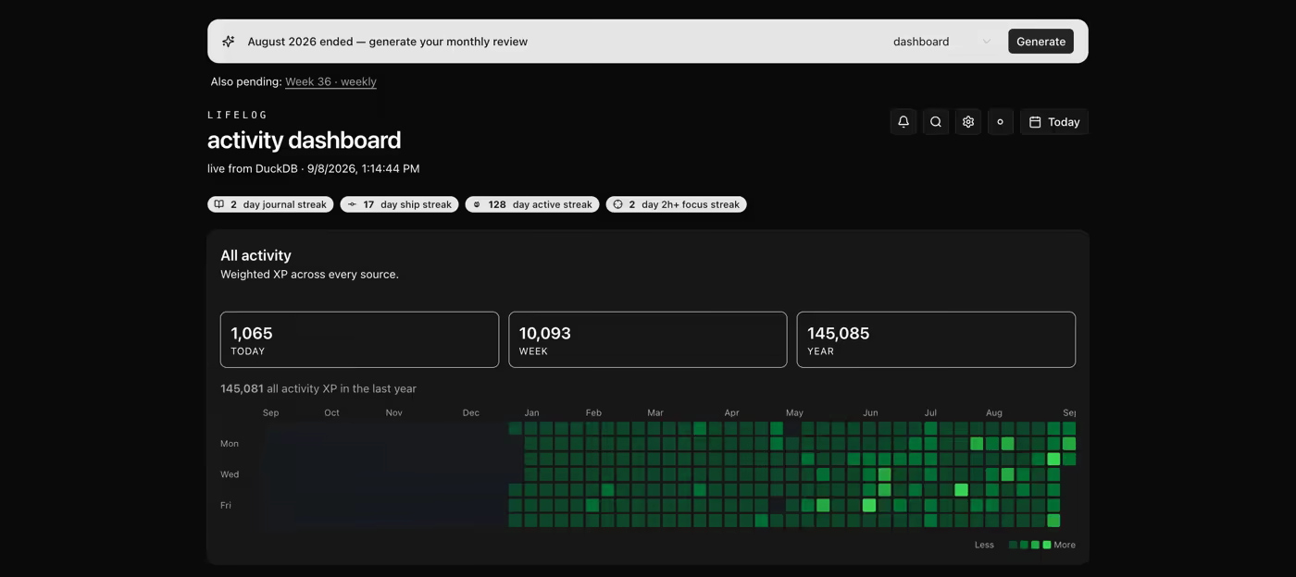The image size is (1296, 577).
Task: Click the brightest legend swatch next to More
Action: coord(1047,545)
